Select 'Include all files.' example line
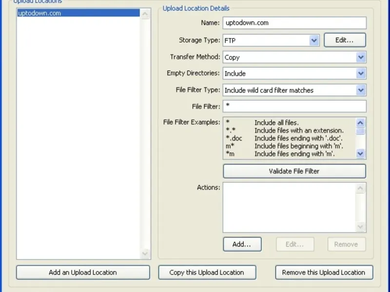Image resolution: width=390 pixels, height=292 pixels. 276,123
